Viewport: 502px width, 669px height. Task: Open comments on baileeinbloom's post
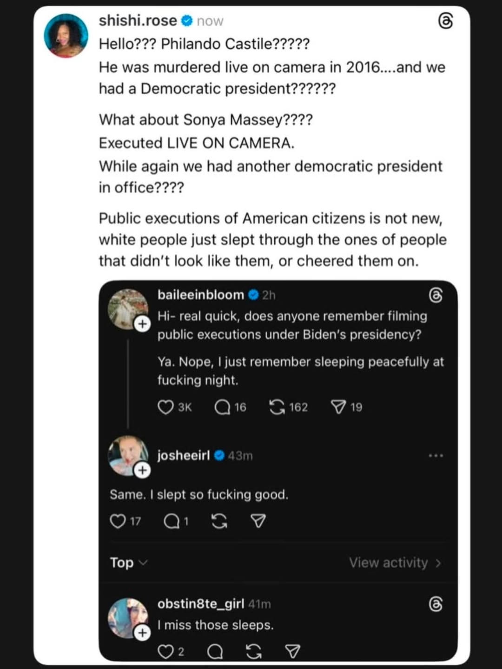pyautogui.click(x=223, y=407)
